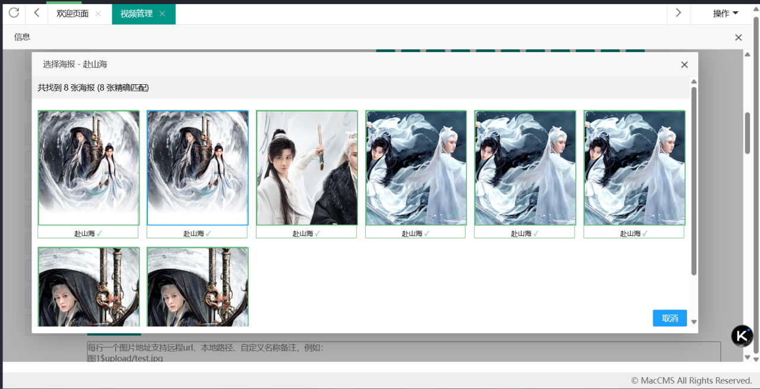Select the last poster in the first row
760x389 pixels.
point(634,168)
